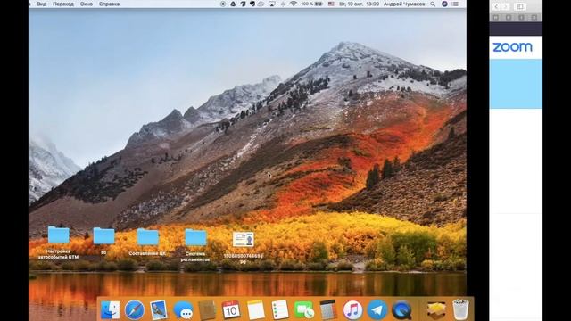This screenshot has width=571, height=321.
Task: Open Spotlight search magnifier
Action: 433,4
